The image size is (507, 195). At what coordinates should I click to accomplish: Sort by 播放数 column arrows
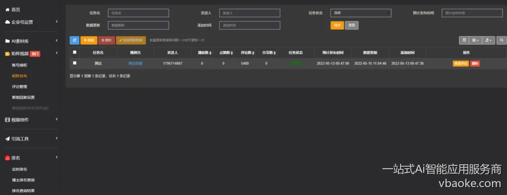210,53
